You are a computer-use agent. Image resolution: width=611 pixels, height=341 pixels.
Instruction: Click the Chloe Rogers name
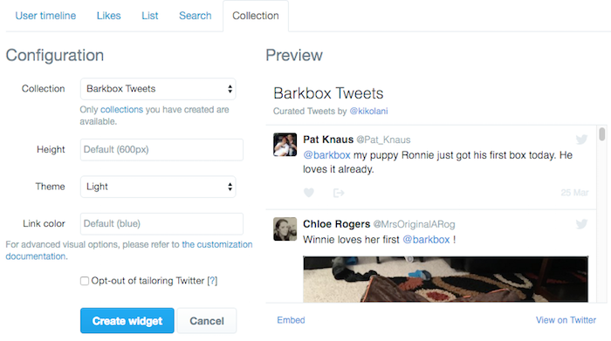pyautogui.click(x=337, y=224)
